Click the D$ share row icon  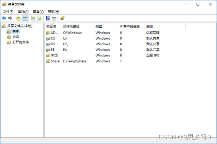48,44
